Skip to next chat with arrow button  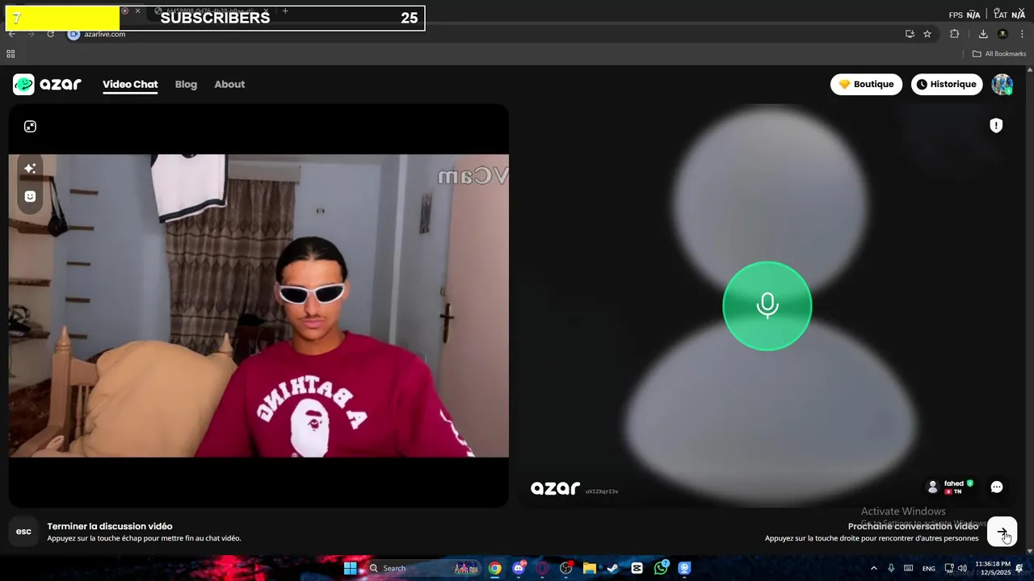click(1002, 532)
